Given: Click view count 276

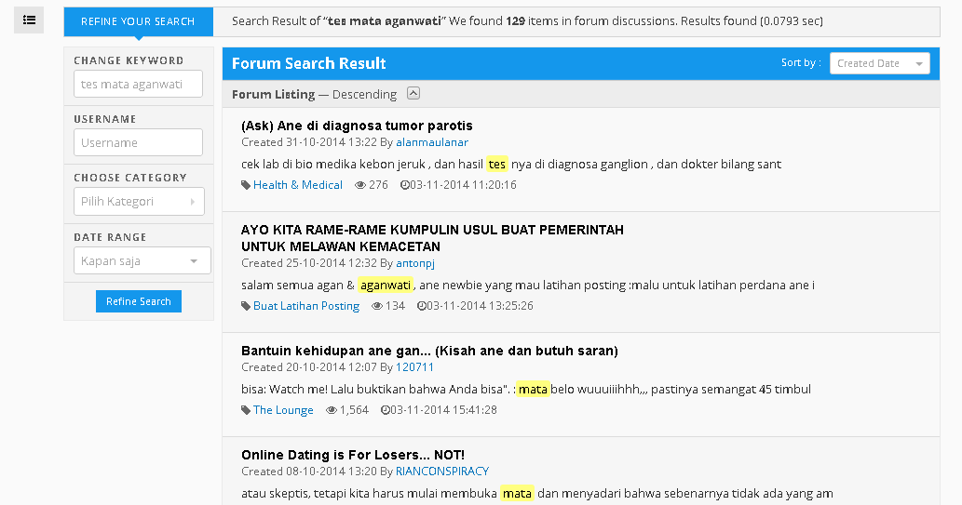Looking at the screenshot, I should [378, 185].
